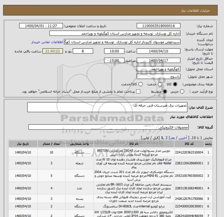Viewport: 224px width, 217px height.
Task: Click product code 2283130108240001
Action: (189, 188)
